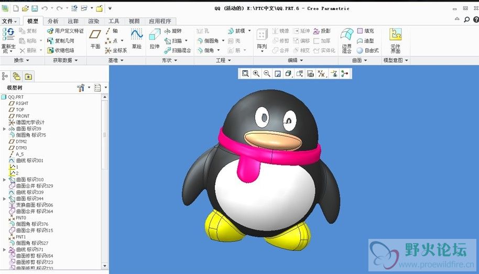Open model tree settings hammer icon
479x274 pixels.
click(x=81, y=88)
